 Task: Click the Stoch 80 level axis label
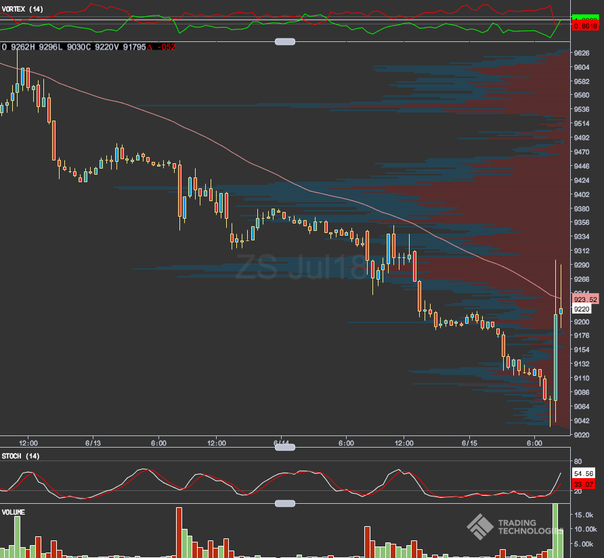(578, 462)
